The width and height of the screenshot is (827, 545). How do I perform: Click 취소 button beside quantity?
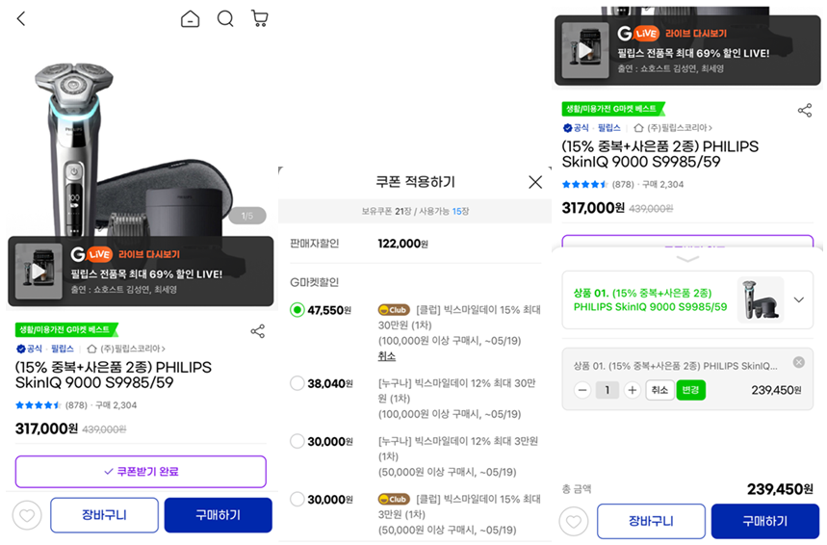coord(659,390)
